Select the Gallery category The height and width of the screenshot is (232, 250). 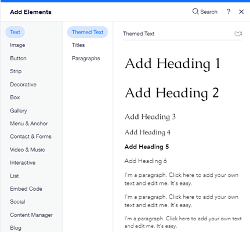coord(19,111)
